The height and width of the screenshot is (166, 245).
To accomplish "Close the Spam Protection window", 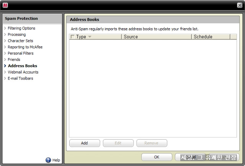I will coord(240,5).
